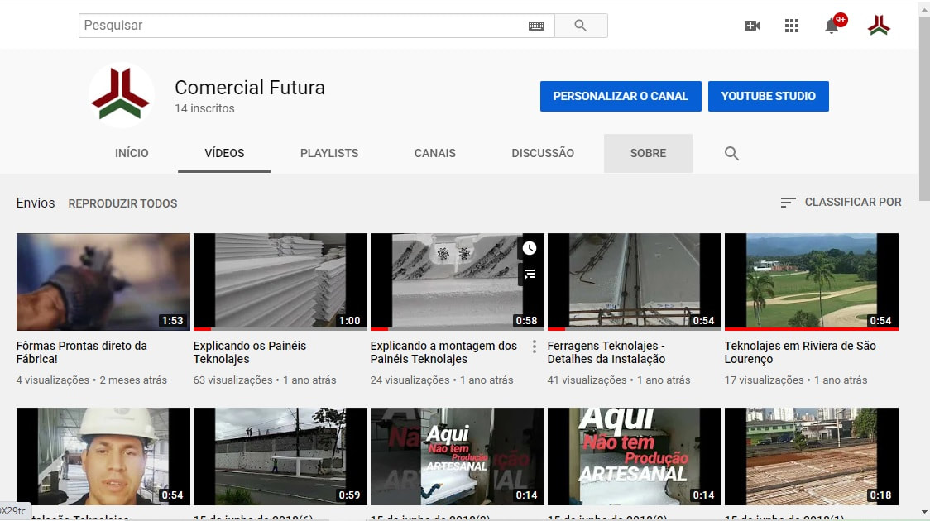Open the notifications bell
Screen dimensions: 930x521
(832, 26)
